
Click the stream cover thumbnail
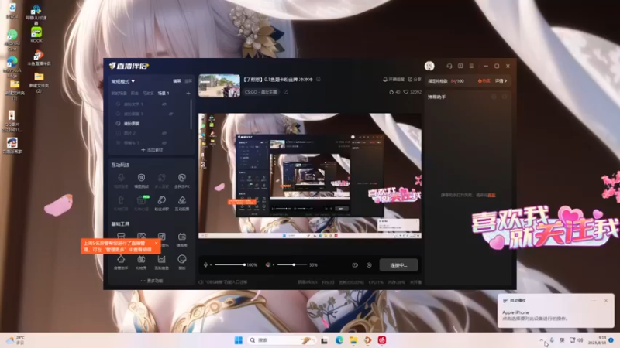coord(219,86)
